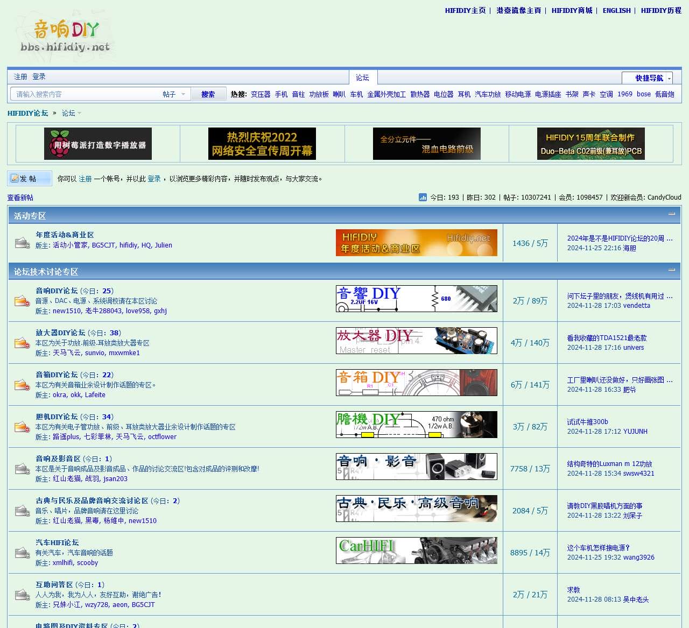
Task: Open latest post 这个车机怎样接电源?
Action: click(x=598, y=548)
